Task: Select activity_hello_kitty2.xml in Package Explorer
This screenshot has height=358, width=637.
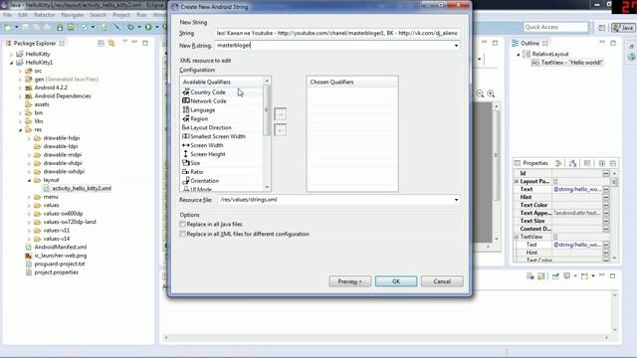Action: tap(82, 188)
